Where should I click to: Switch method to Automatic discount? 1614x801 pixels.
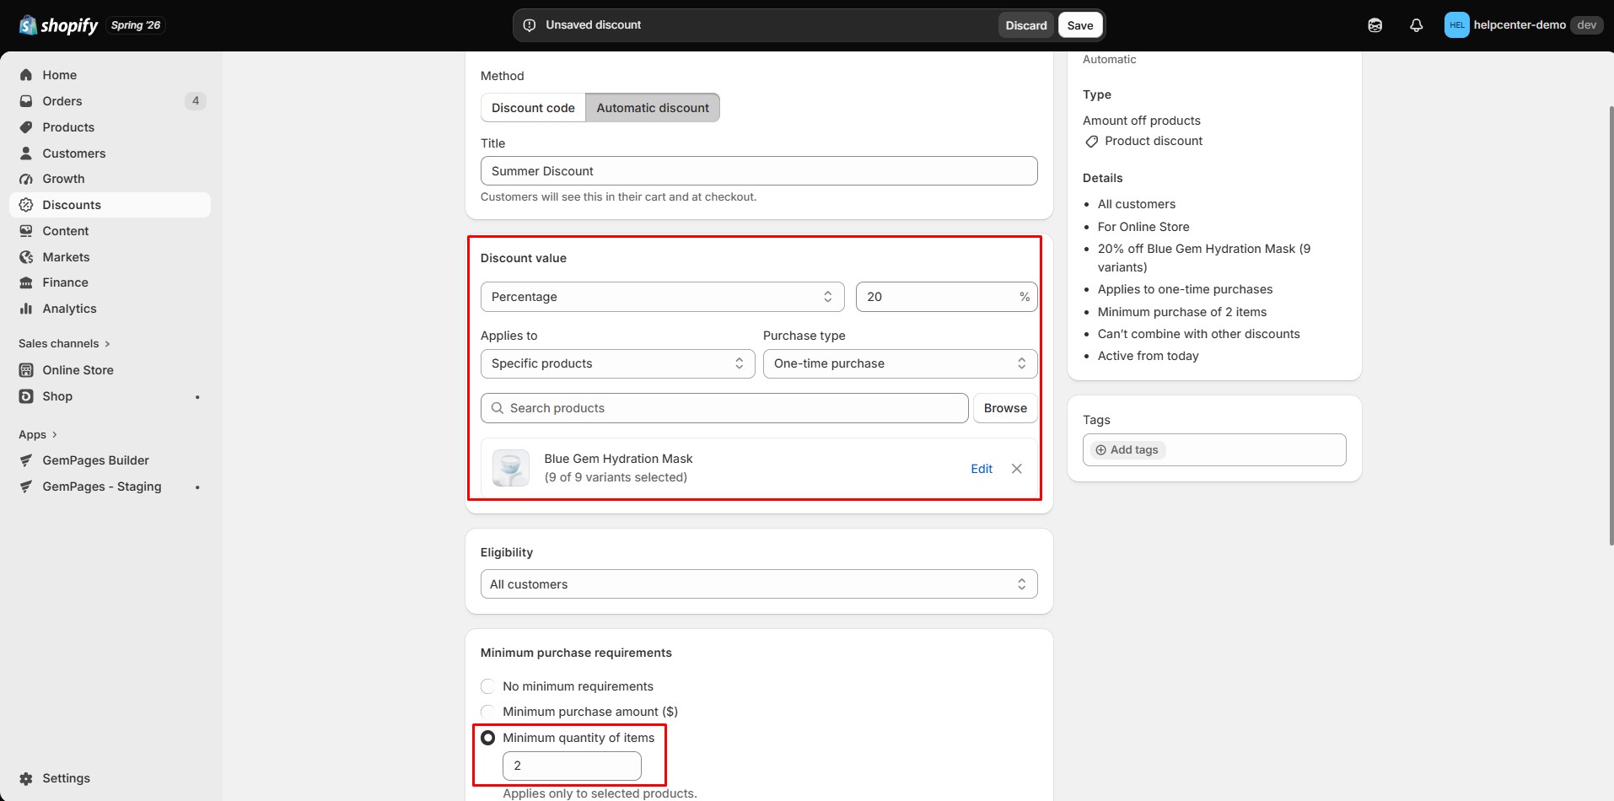pyautogui.click(x=653, y=108)
